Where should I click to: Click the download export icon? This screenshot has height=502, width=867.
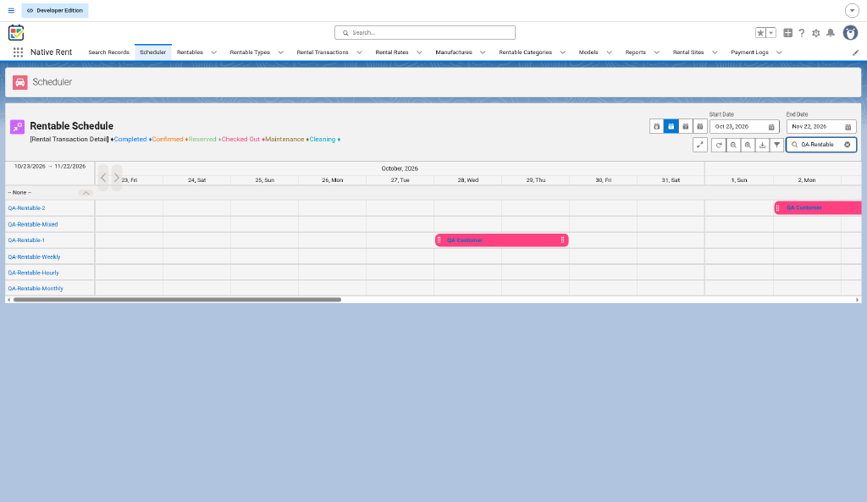point(763,145)
